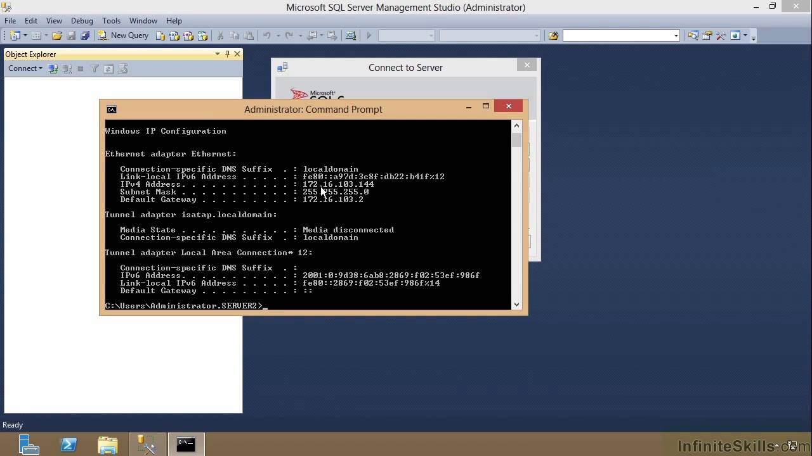Open the Open File folder icon

click(57, 36)
